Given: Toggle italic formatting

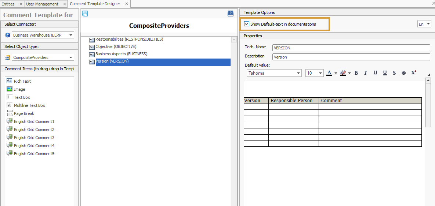Looking at the screenshot, I should [x=366, y=73].
